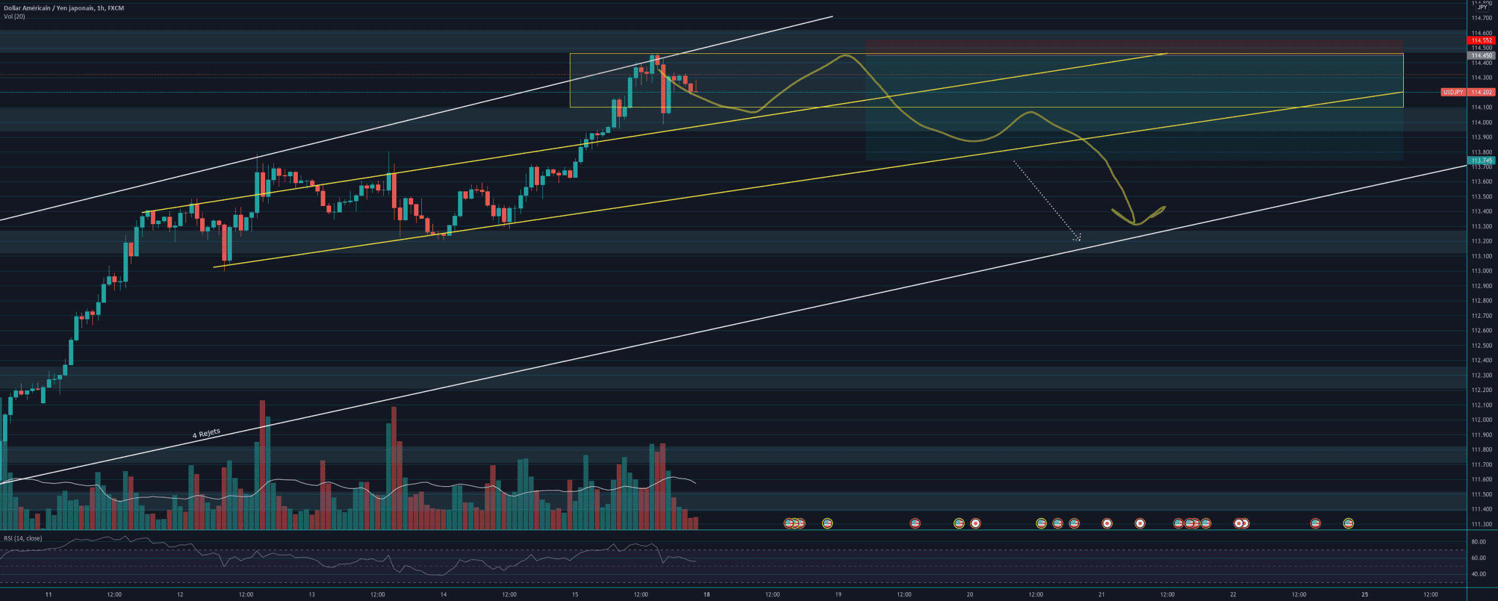The width and height of the screenshot is (1498, 601).
Task: Click the yellow-ringed US event icon before day 19
Action: pos(827,523)
